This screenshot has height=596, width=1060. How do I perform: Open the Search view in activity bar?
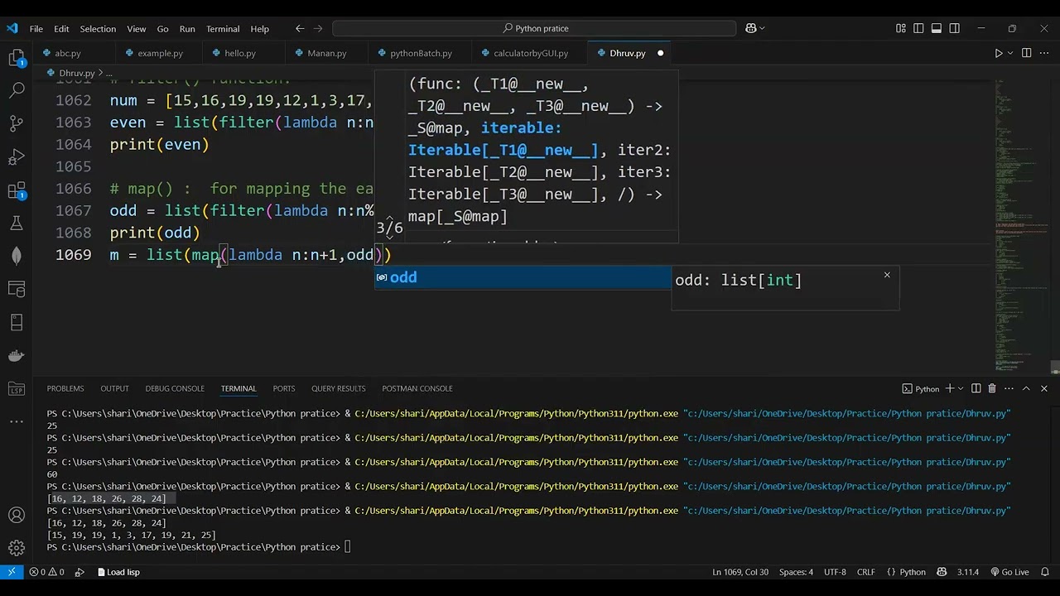coord(17,91)
